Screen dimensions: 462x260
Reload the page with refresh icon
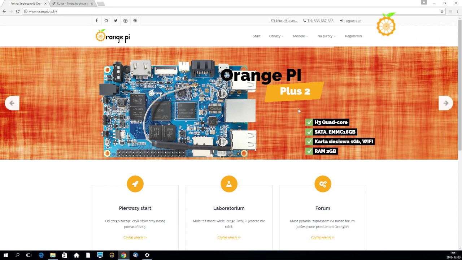point(18,11)
